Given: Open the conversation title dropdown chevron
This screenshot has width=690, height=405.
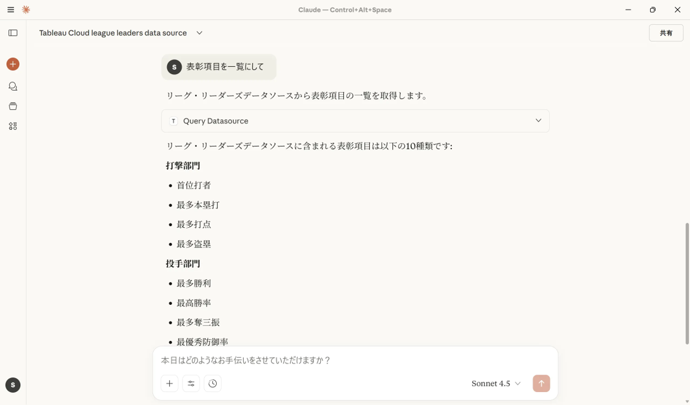Looking at the screenshot, I should (199, 33).
